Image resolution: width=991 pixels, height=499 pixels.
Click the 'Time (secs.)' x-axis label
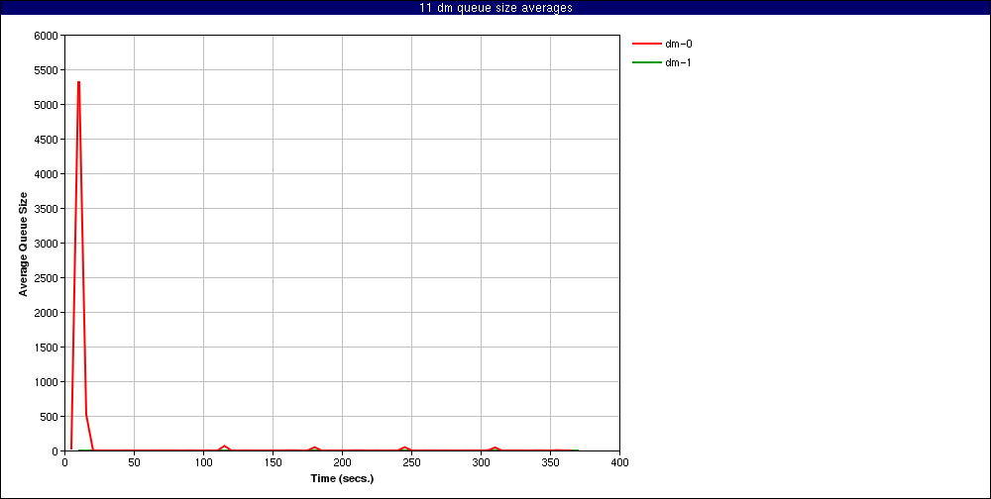342,478
